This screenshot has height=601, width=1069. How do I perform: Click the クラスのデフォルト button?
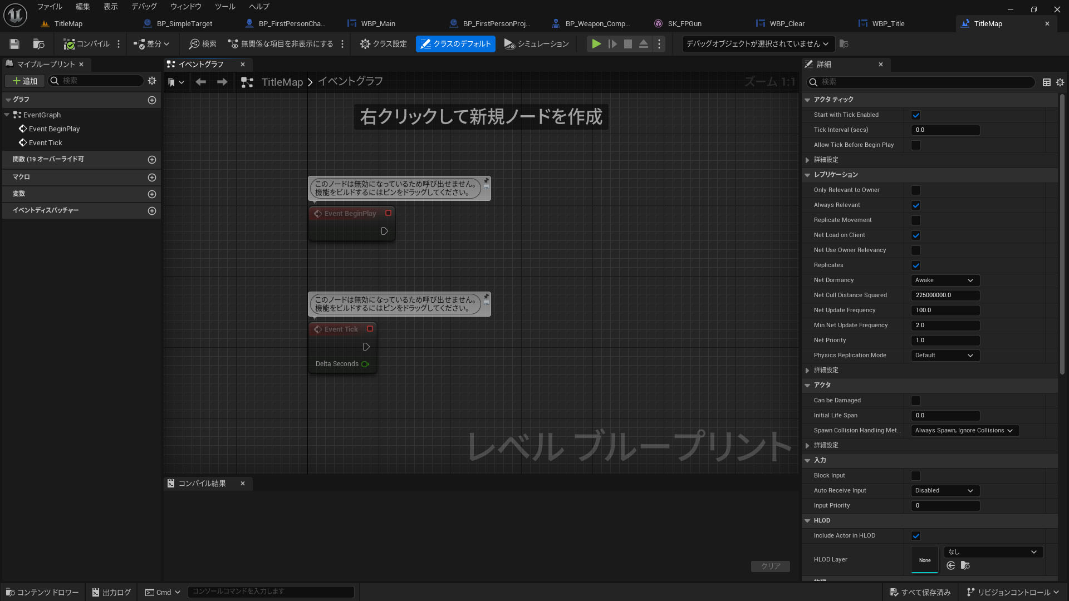point(455,44)
